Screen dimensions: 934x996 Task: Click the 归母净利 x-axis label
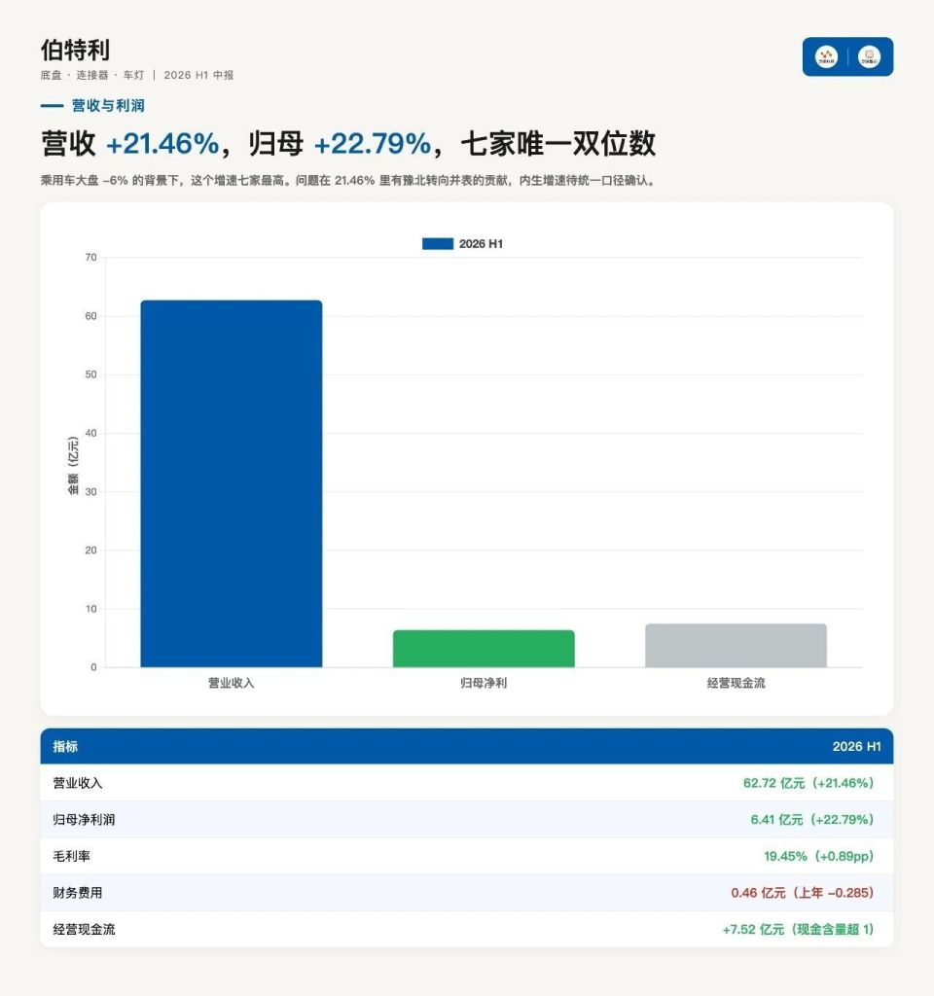(484, 683)
